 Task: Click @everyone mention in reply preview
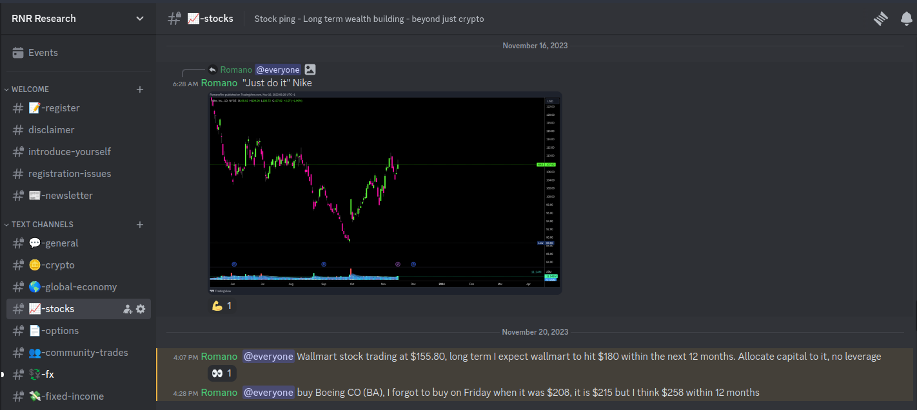278,70
